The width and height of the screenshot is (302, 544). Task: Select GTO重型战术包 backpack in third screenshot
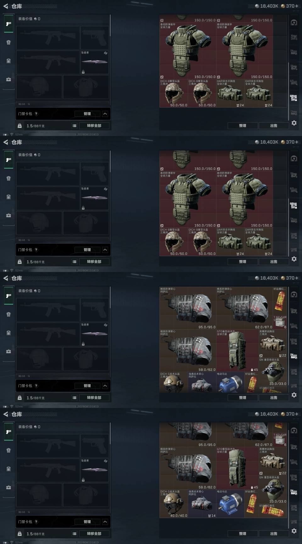[237, 351]
